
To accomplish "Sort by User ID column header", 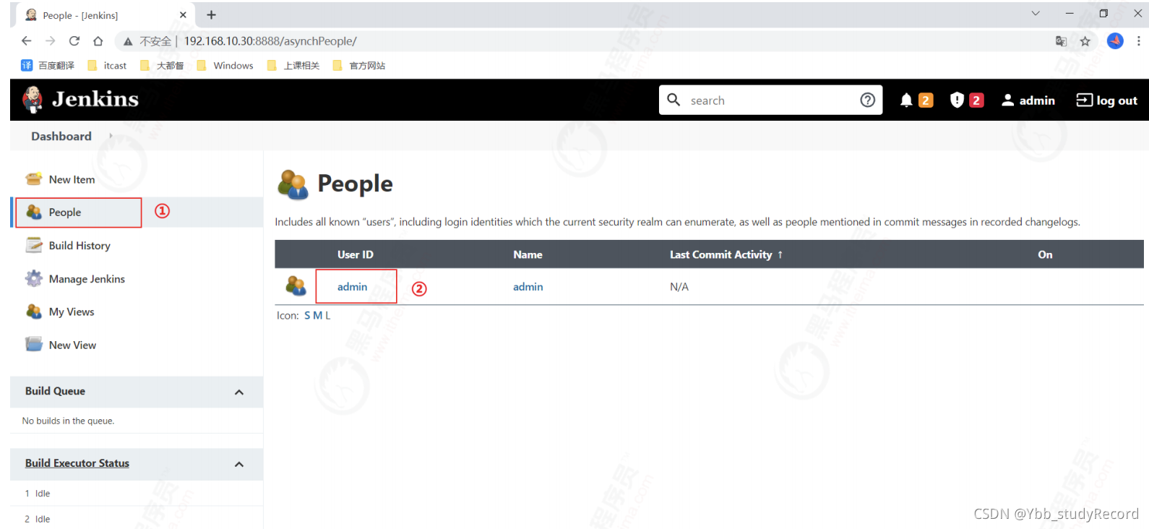I will point(355,254).
